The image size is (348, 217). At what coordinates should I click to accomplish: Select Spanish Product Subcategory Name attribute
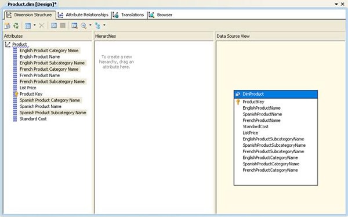(53, 113)
